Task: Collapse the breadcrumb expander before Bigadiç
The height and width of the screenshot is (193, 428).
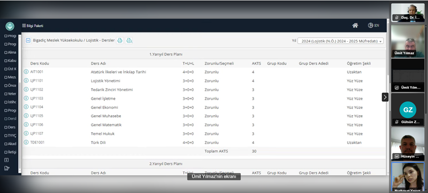Action: coord(28,41)
